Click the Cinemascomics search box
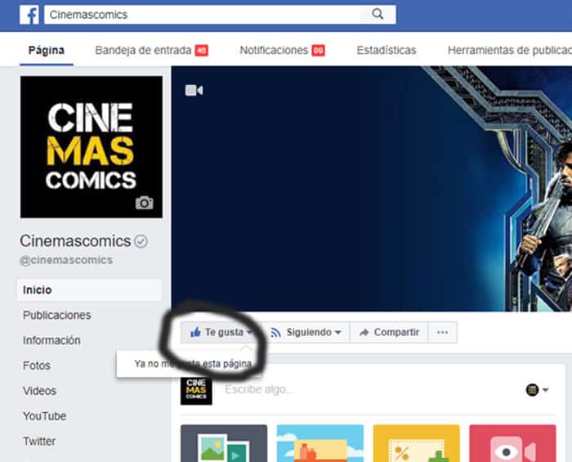The width and height of the screenshot is (572, 462). pos(204,15)
